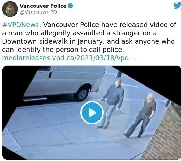The image size is (181, 161).
Task: Open the mediareleases.vpd.ca link
Action: [69, 58]
